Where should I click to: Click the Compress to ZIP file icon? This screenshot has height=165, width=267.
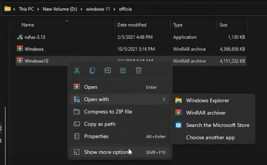(77, 112)
